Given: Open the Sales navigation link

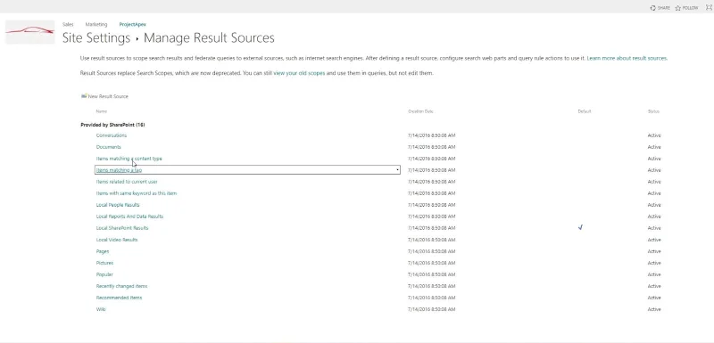Looking at the screenshot, I should [x=68, y=25].
